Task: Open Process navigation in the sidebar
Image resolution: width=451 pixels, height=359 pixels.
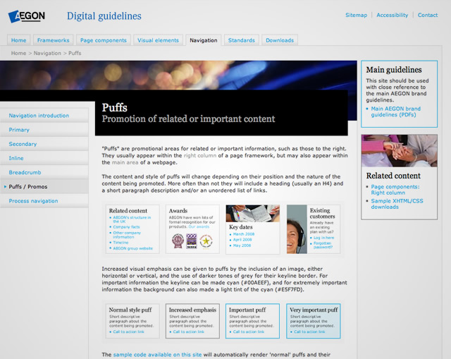Action: [x=44, y=201]
